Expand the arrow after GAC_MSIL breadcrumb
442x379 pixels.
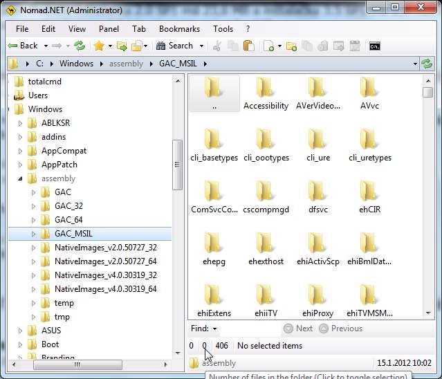[x=205, y=64]
